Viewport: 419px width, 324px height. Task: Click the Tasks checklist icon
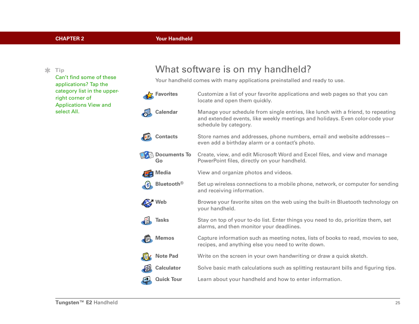point(146,221)
